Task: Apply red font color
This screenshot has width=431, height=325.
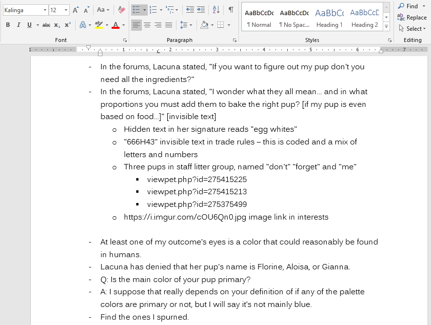Action: point(116,25)
